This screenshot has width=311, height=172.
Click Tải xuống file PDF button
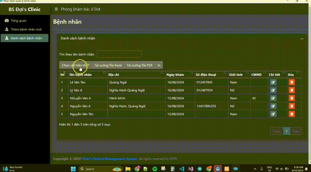point(139,65)
